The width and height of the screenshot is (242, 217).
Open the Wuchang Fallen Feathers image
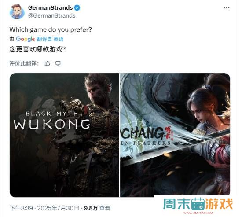pos(175,134)
